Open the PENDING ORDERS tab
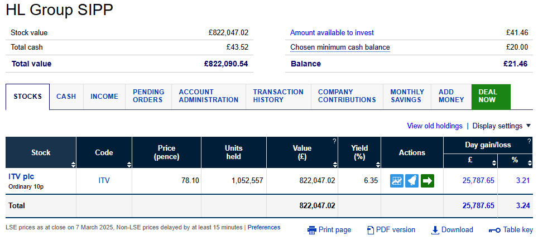 click(148, 96)
